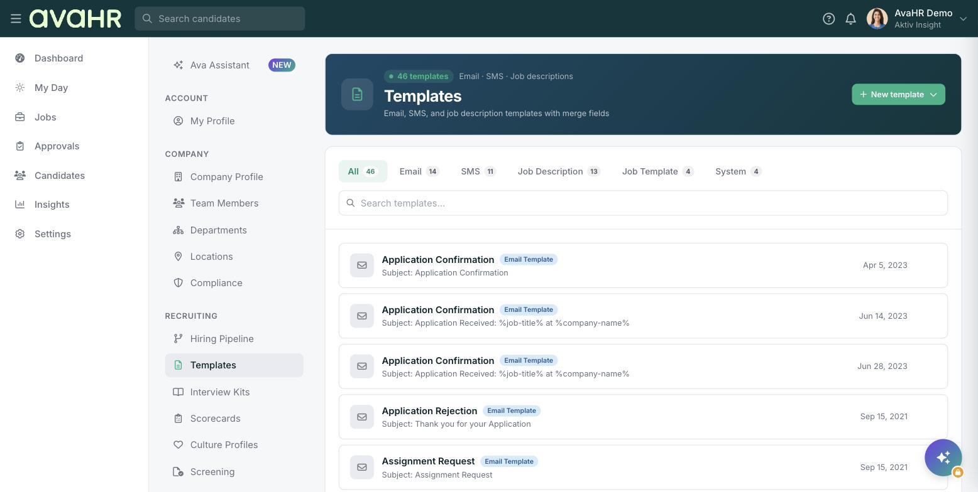978x492 pixels.
Task: Focus the Search candidates field
Action: (x=220, y=19)
